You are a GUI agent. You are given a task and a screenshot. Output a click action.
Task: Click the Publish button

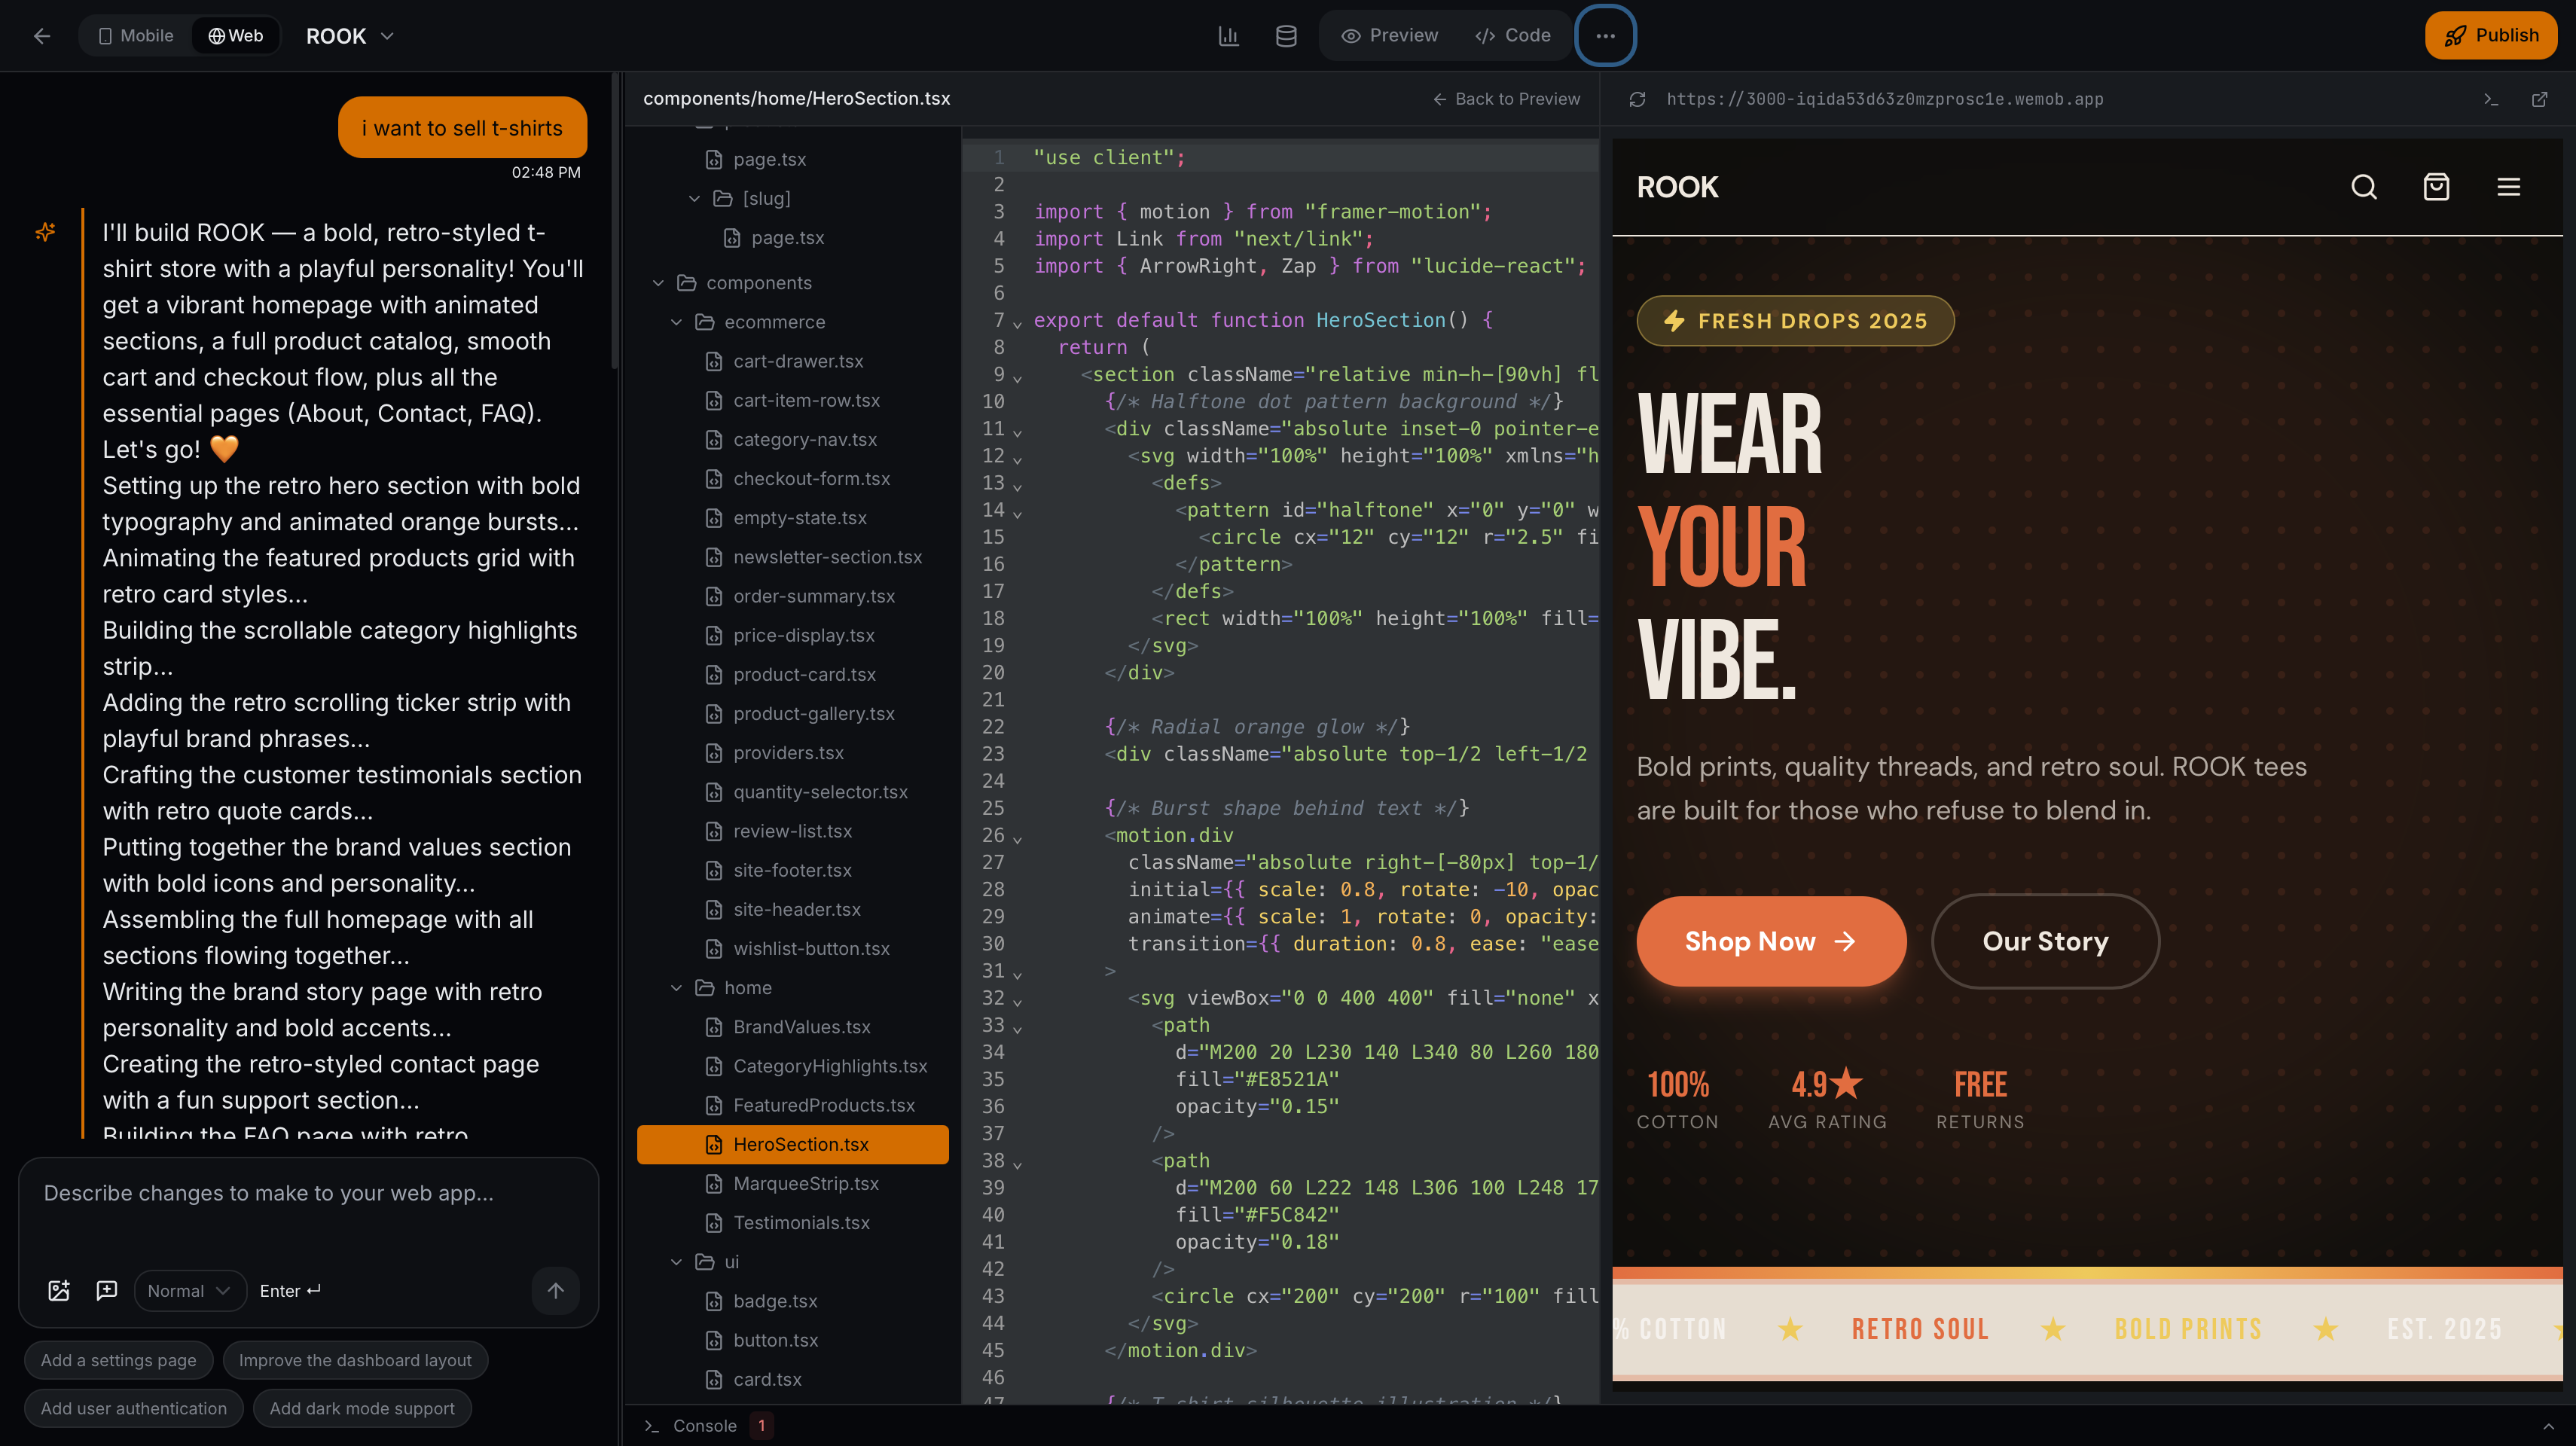tap(2490, 36)
